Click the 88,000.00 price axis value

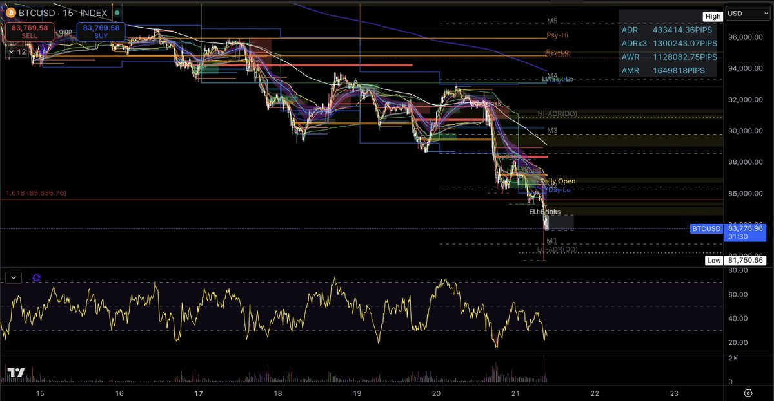coord(746,162)
